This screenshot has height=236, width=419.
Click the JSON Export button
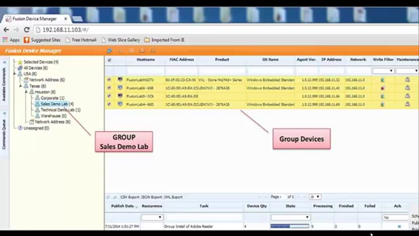click(152, 197)
